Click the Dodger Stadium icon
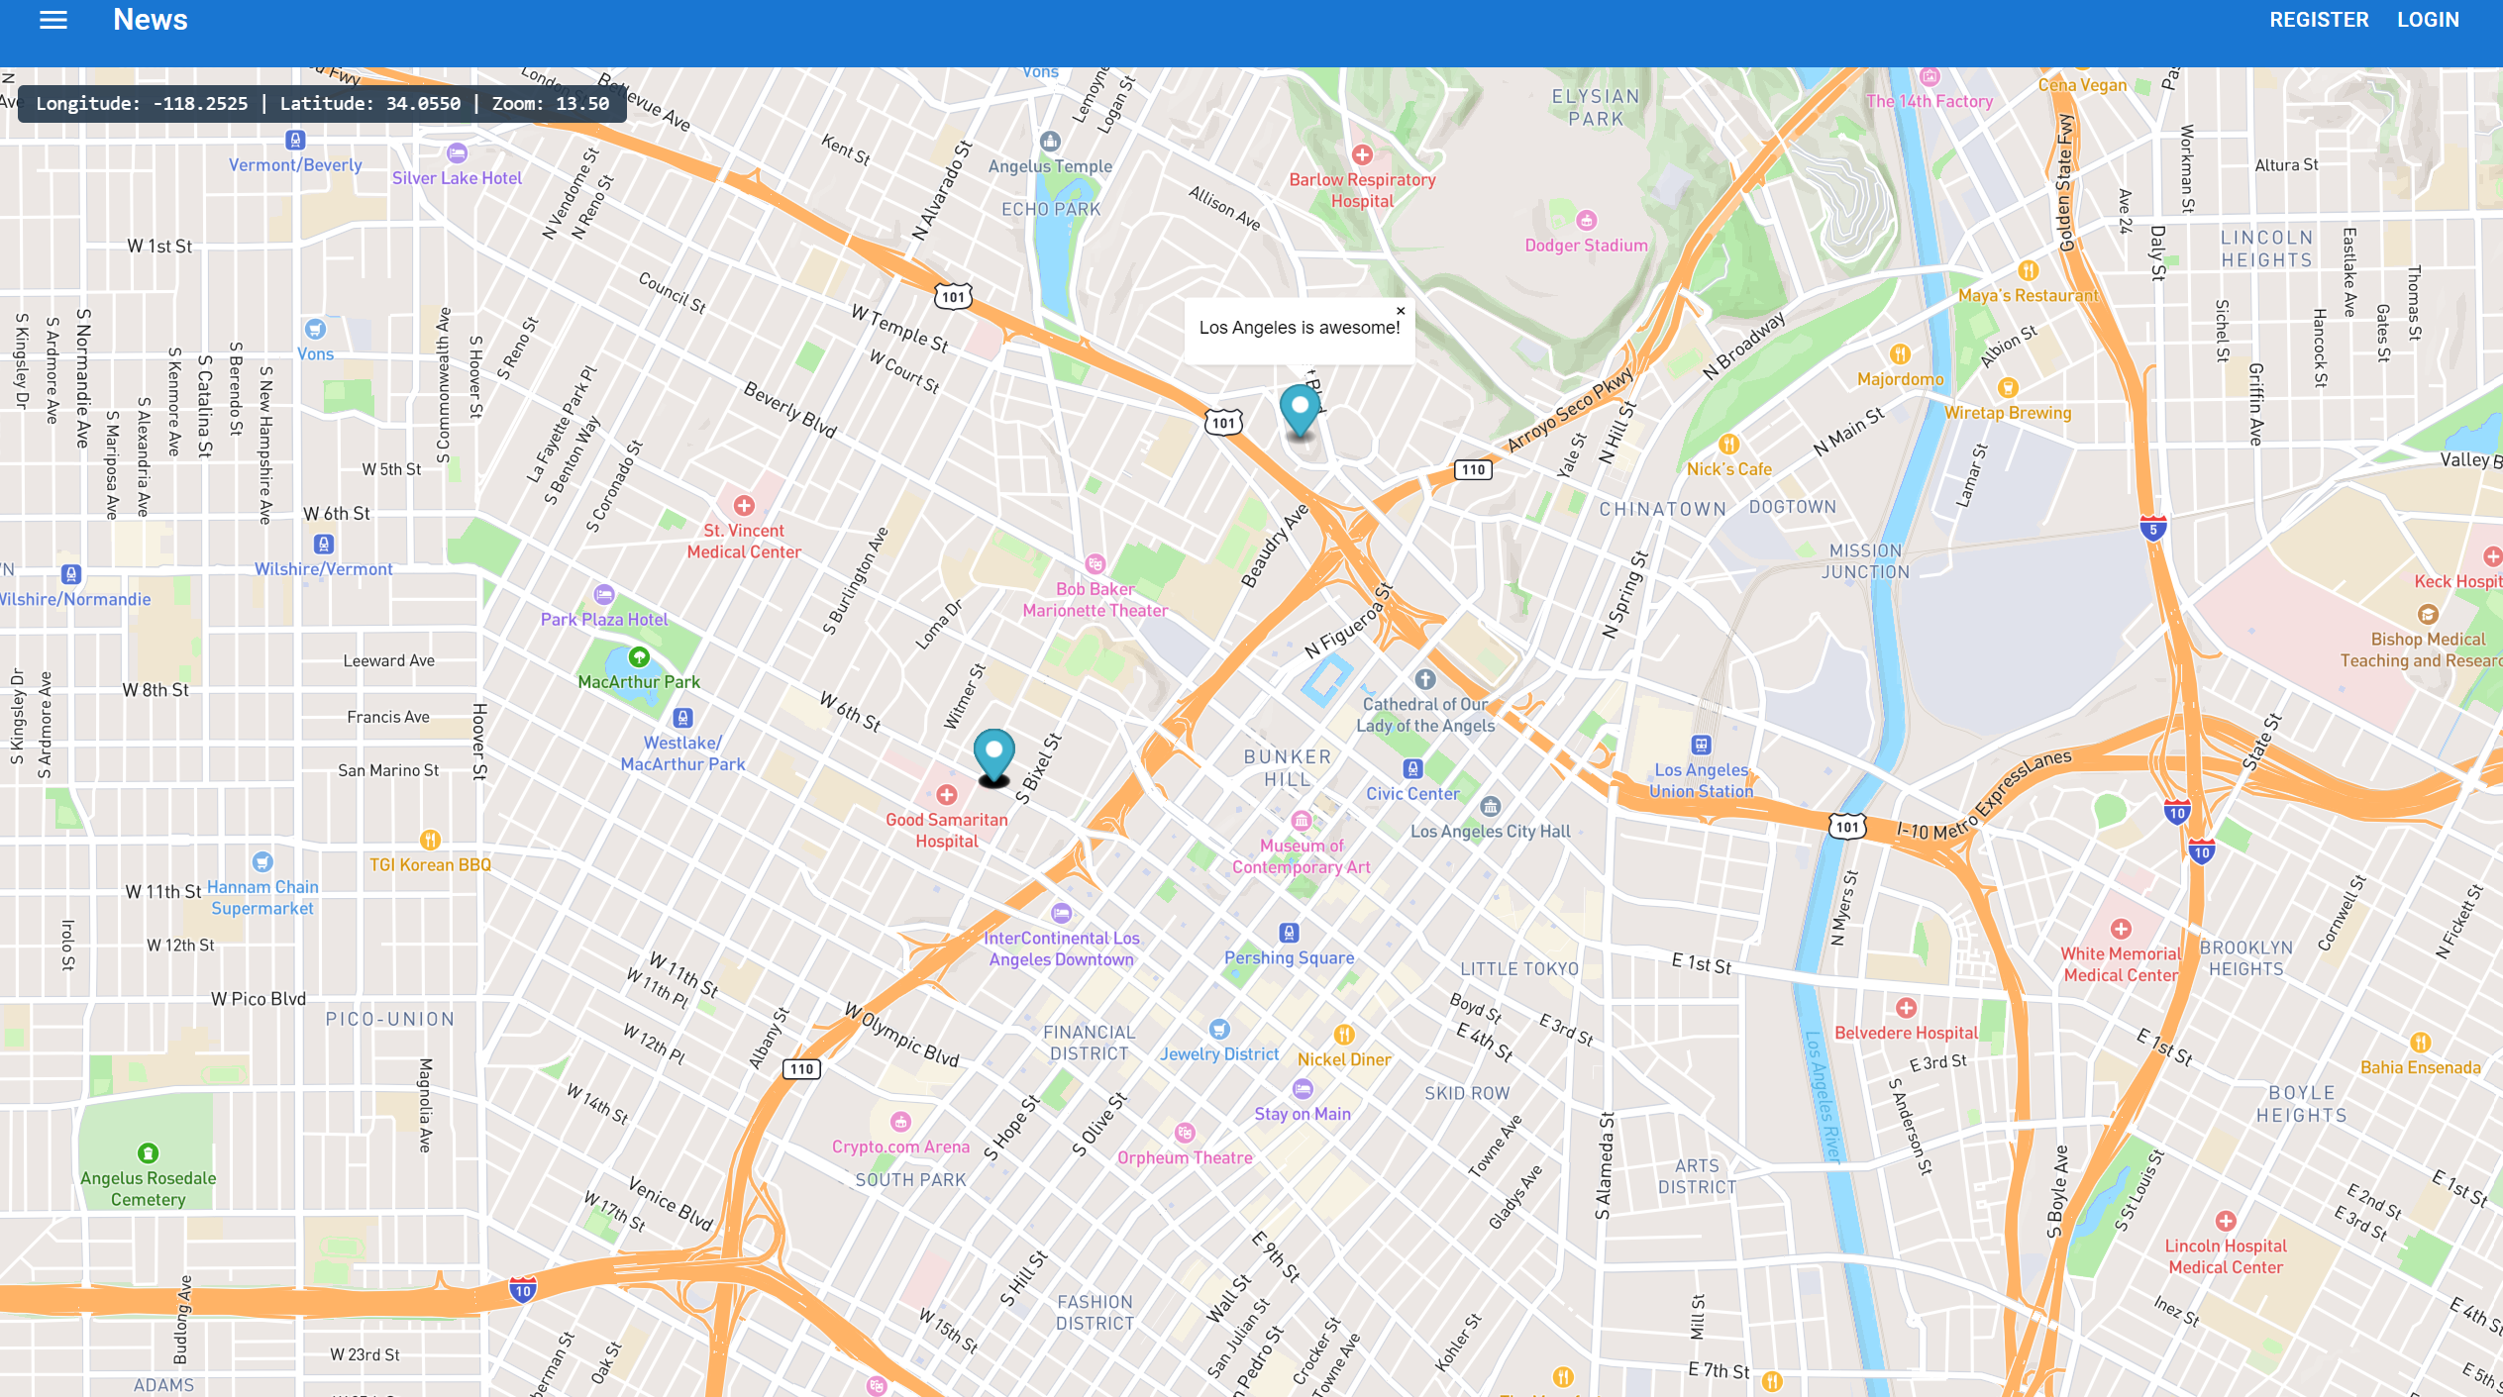 tap(1586, 220)
